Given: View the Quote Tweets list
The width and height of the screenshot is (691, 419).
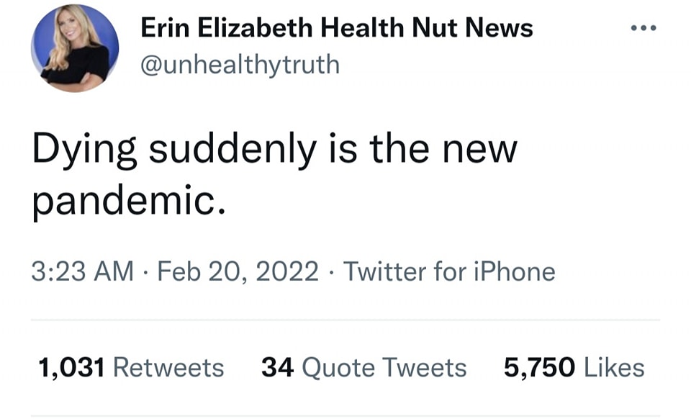Looking at the screenshot, I should 363,368.
